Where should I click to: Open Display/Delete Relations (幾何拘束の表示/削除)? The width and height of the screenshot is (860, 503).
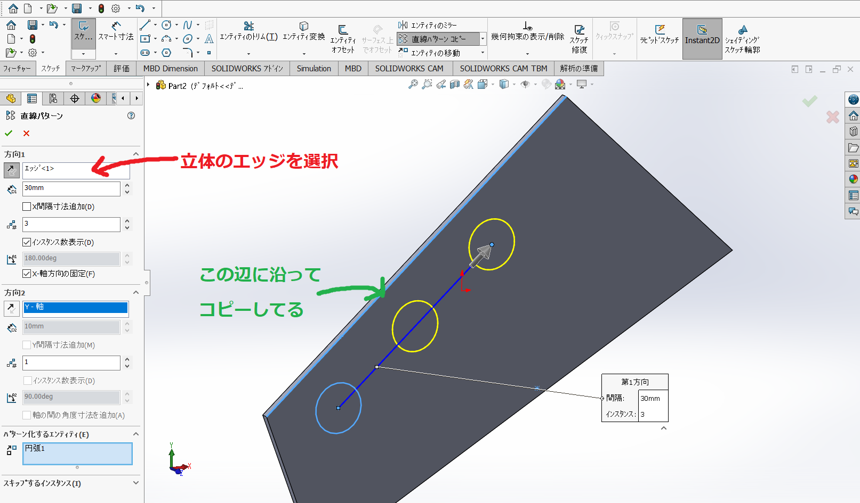pyautogui.click(x=527, y=31)
